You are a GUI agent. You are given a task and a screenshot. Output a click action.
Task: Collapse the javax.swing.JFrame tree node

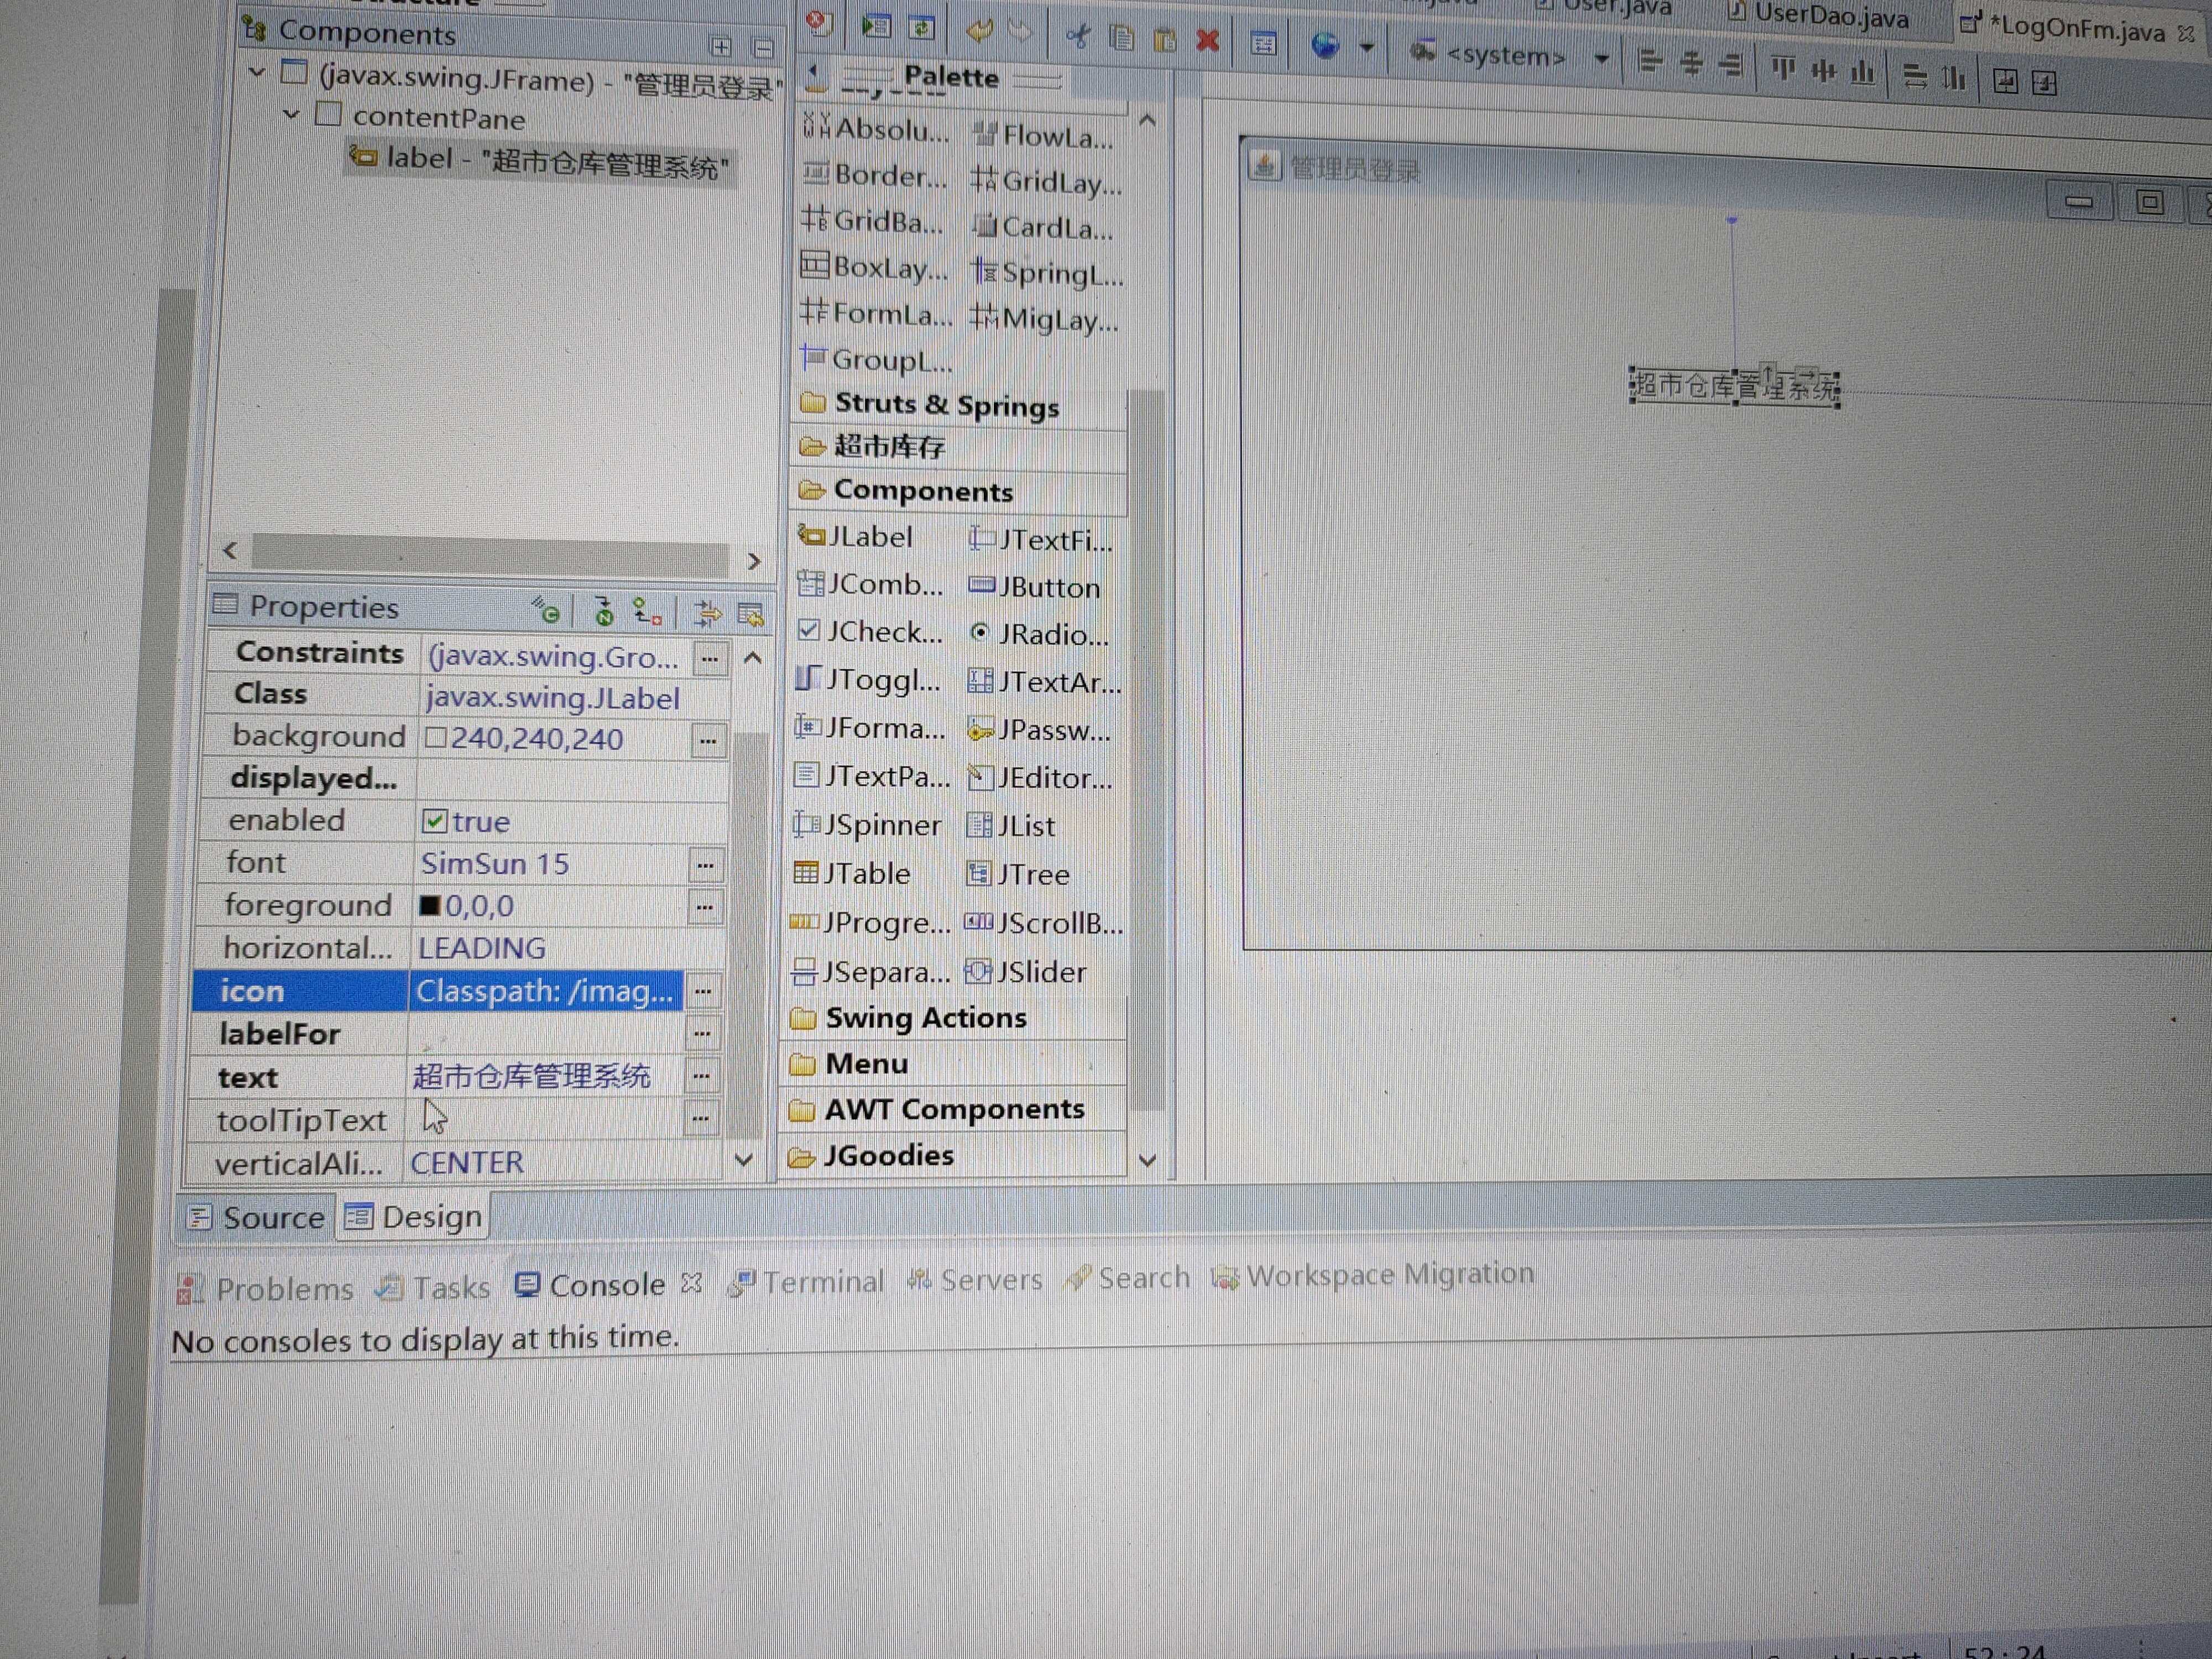(x=257, y=72)
